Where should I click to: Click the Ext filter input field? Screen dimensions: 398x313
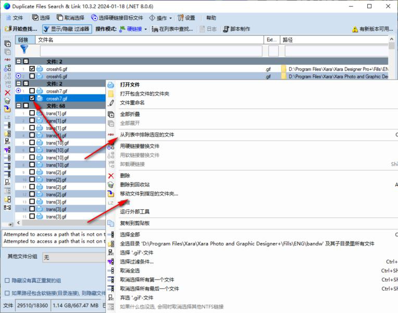tap(273, 51)
